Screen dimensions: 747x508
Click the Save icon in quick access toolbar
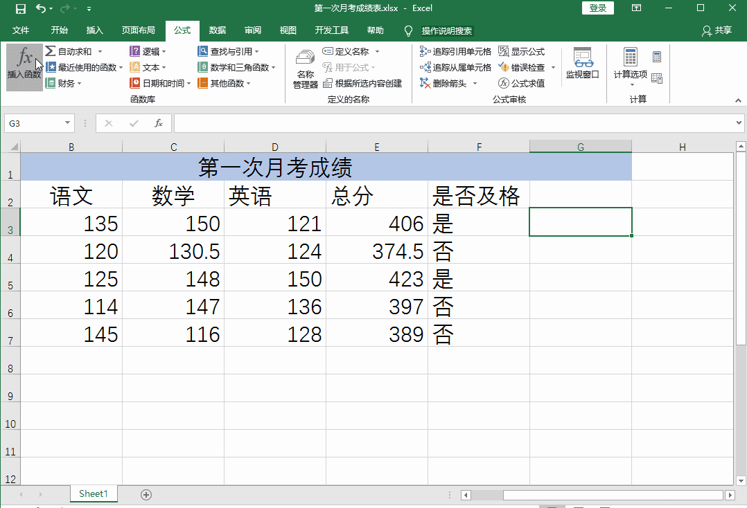20,8
